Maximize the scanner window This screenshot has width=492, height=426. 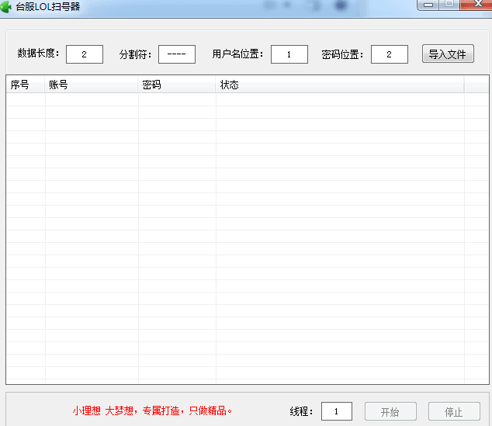(x=449, y=4)
